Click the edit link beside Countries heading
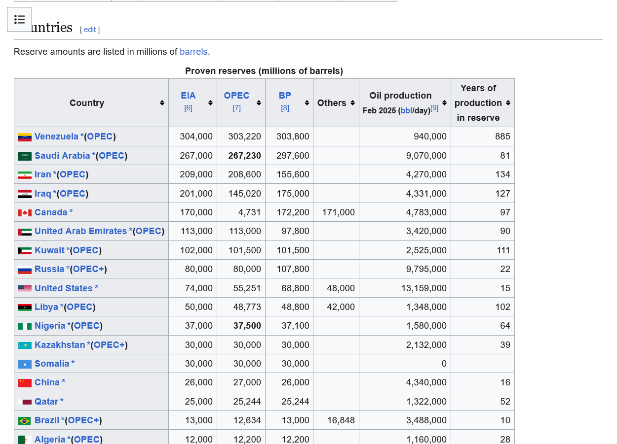 pos(90,30)
